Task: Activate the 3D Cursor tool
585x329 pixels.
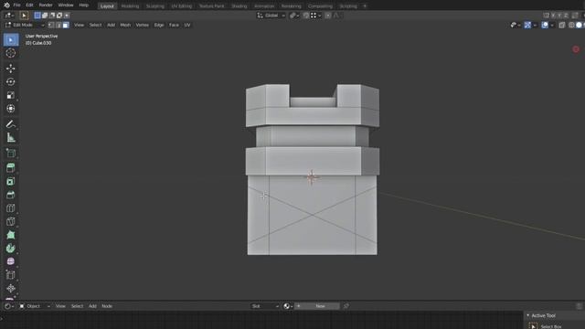Action: tap(11, 53)
